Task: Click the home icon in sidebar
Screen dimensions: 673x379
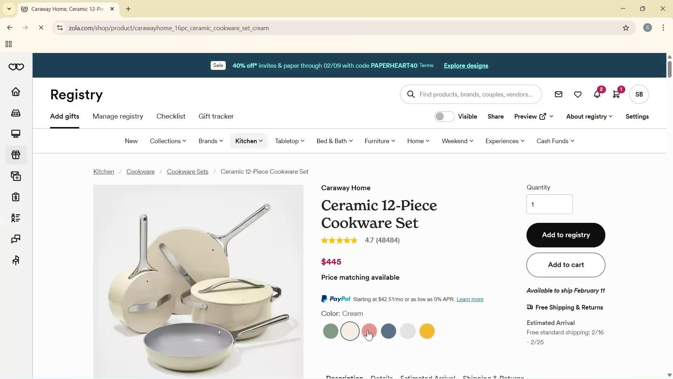Action: (16, 92)
